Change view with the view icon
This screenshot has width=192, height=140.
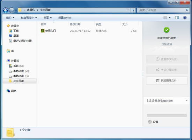(165, 18)
